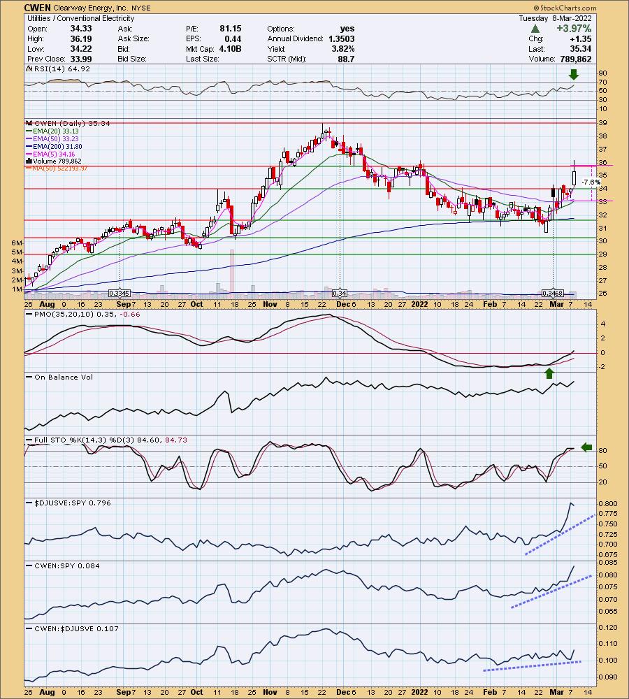
Task: Click the Yield value 3.82%
Action: 343,49
